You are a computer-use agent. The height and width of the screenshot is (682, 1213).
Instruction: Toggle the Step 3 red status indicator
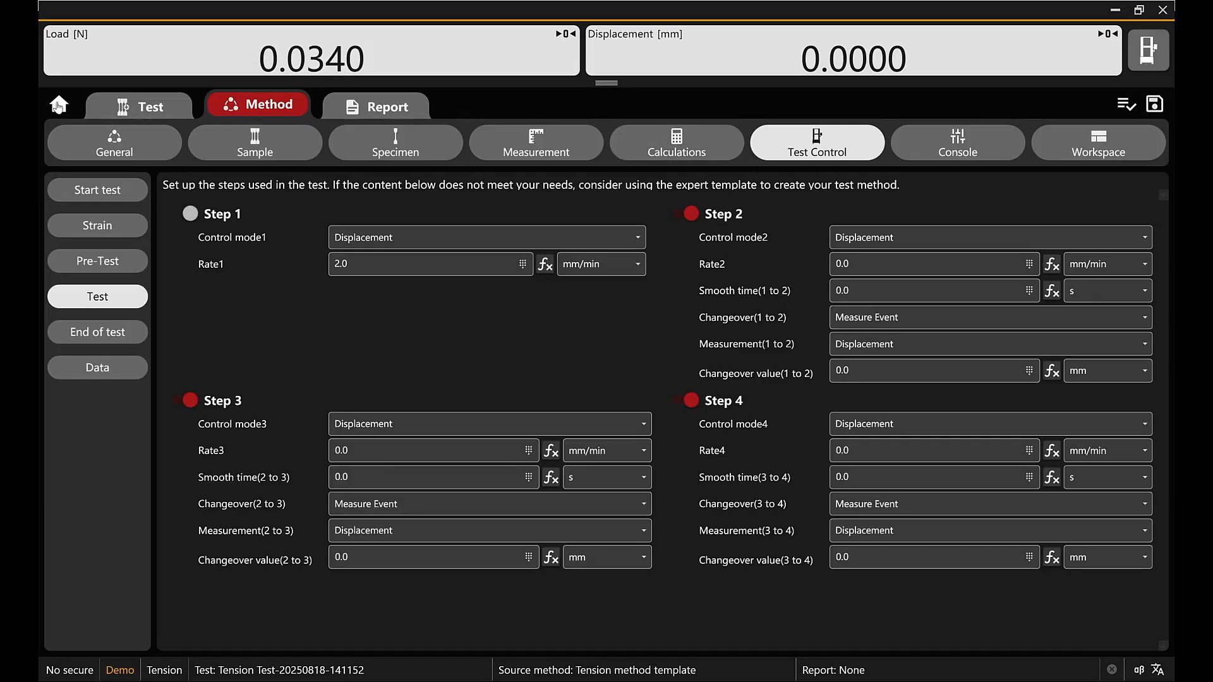pyautogui.click(x=190, y=400)
